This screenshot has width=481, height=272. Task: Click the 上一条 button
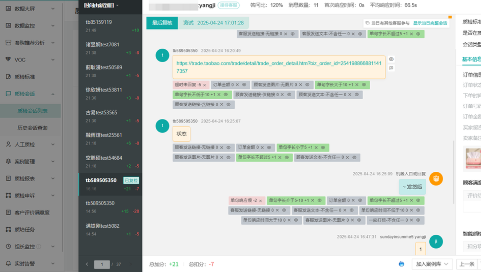tap(467, 264)
